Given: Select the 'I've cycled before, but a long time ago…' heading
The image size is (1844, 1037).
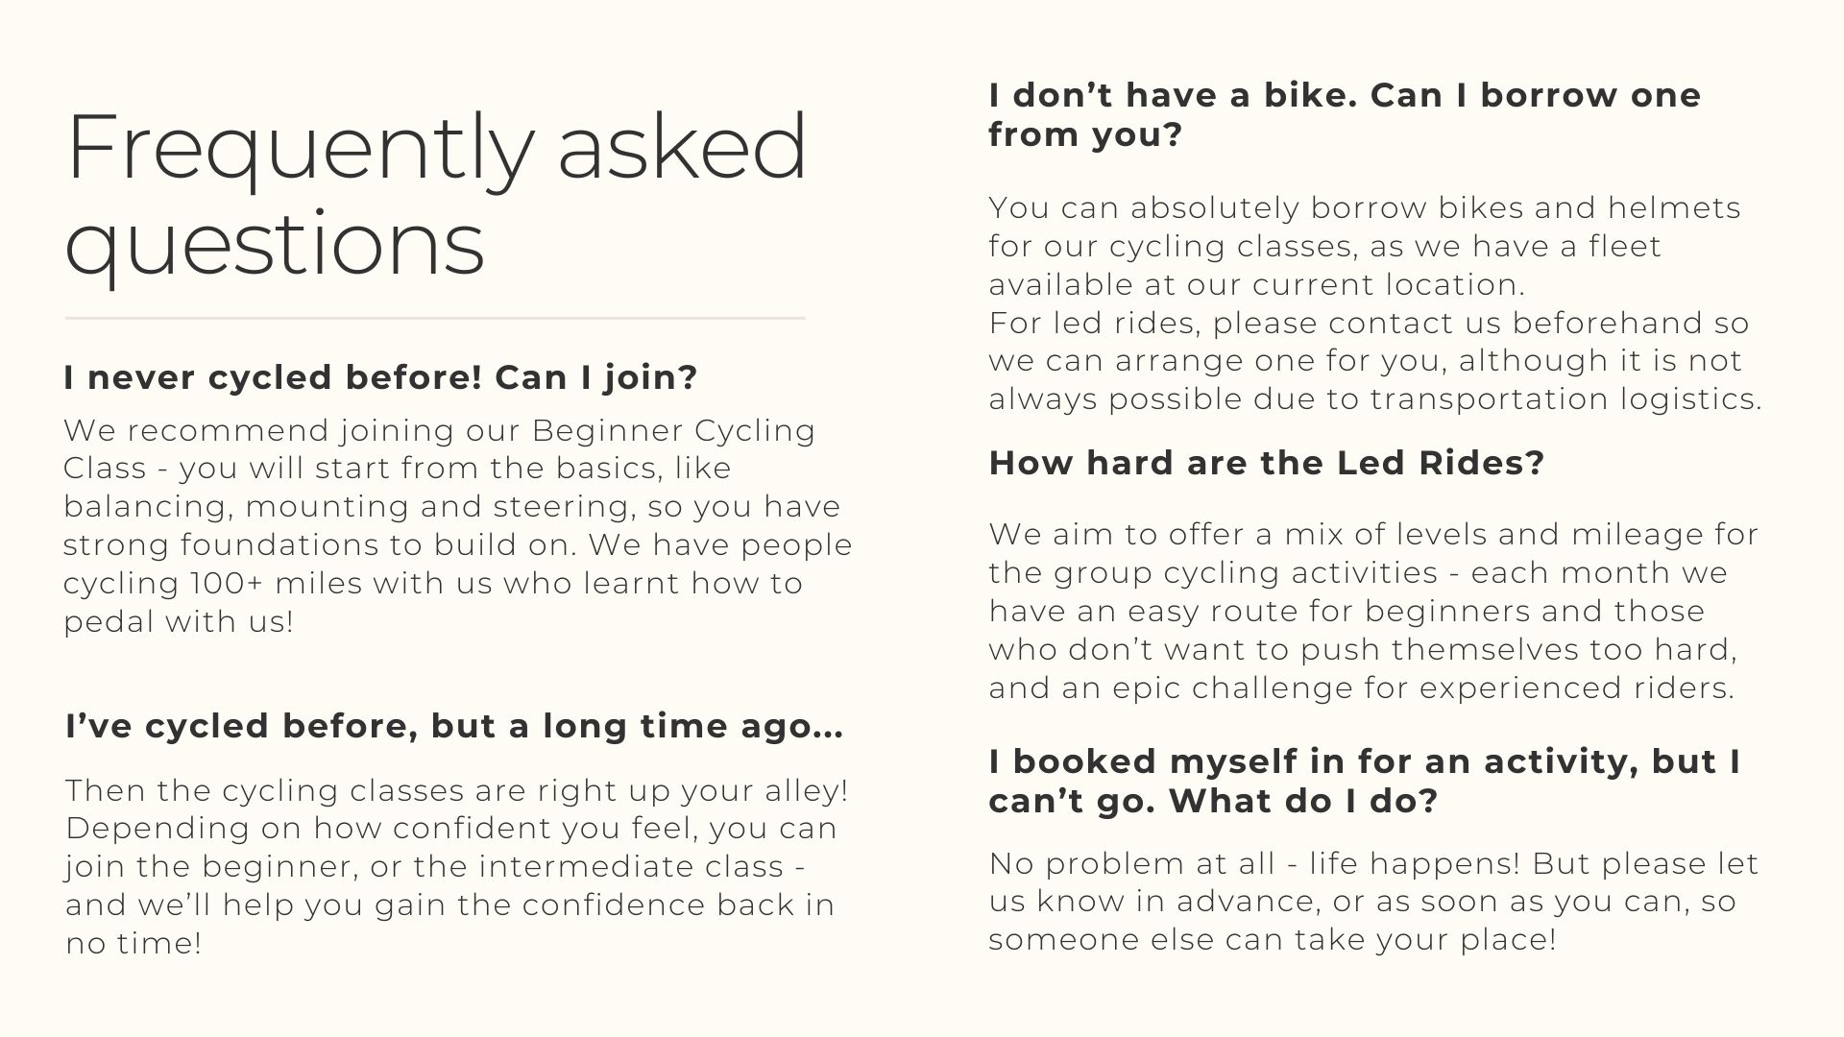Looking at the screenshot, I should pyautogui.click(x=454, y=726).
